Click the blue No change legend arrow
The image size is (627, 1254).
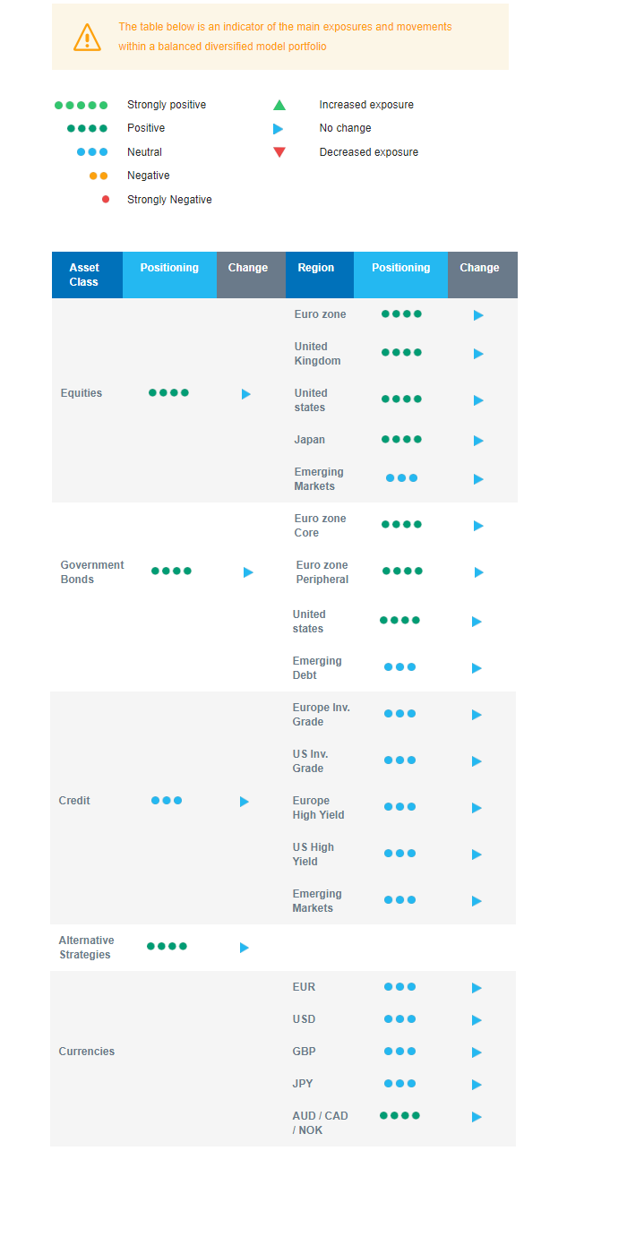click(x=279, y=129)
